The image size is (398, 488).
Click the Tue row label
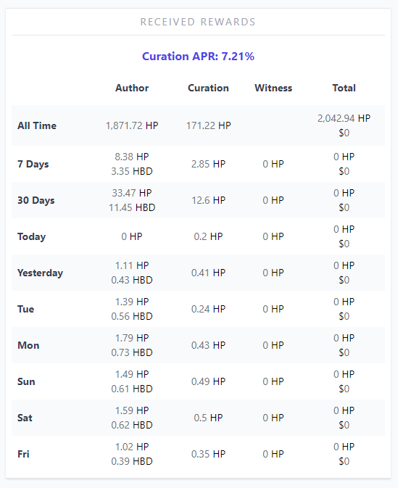pos(26,309)
